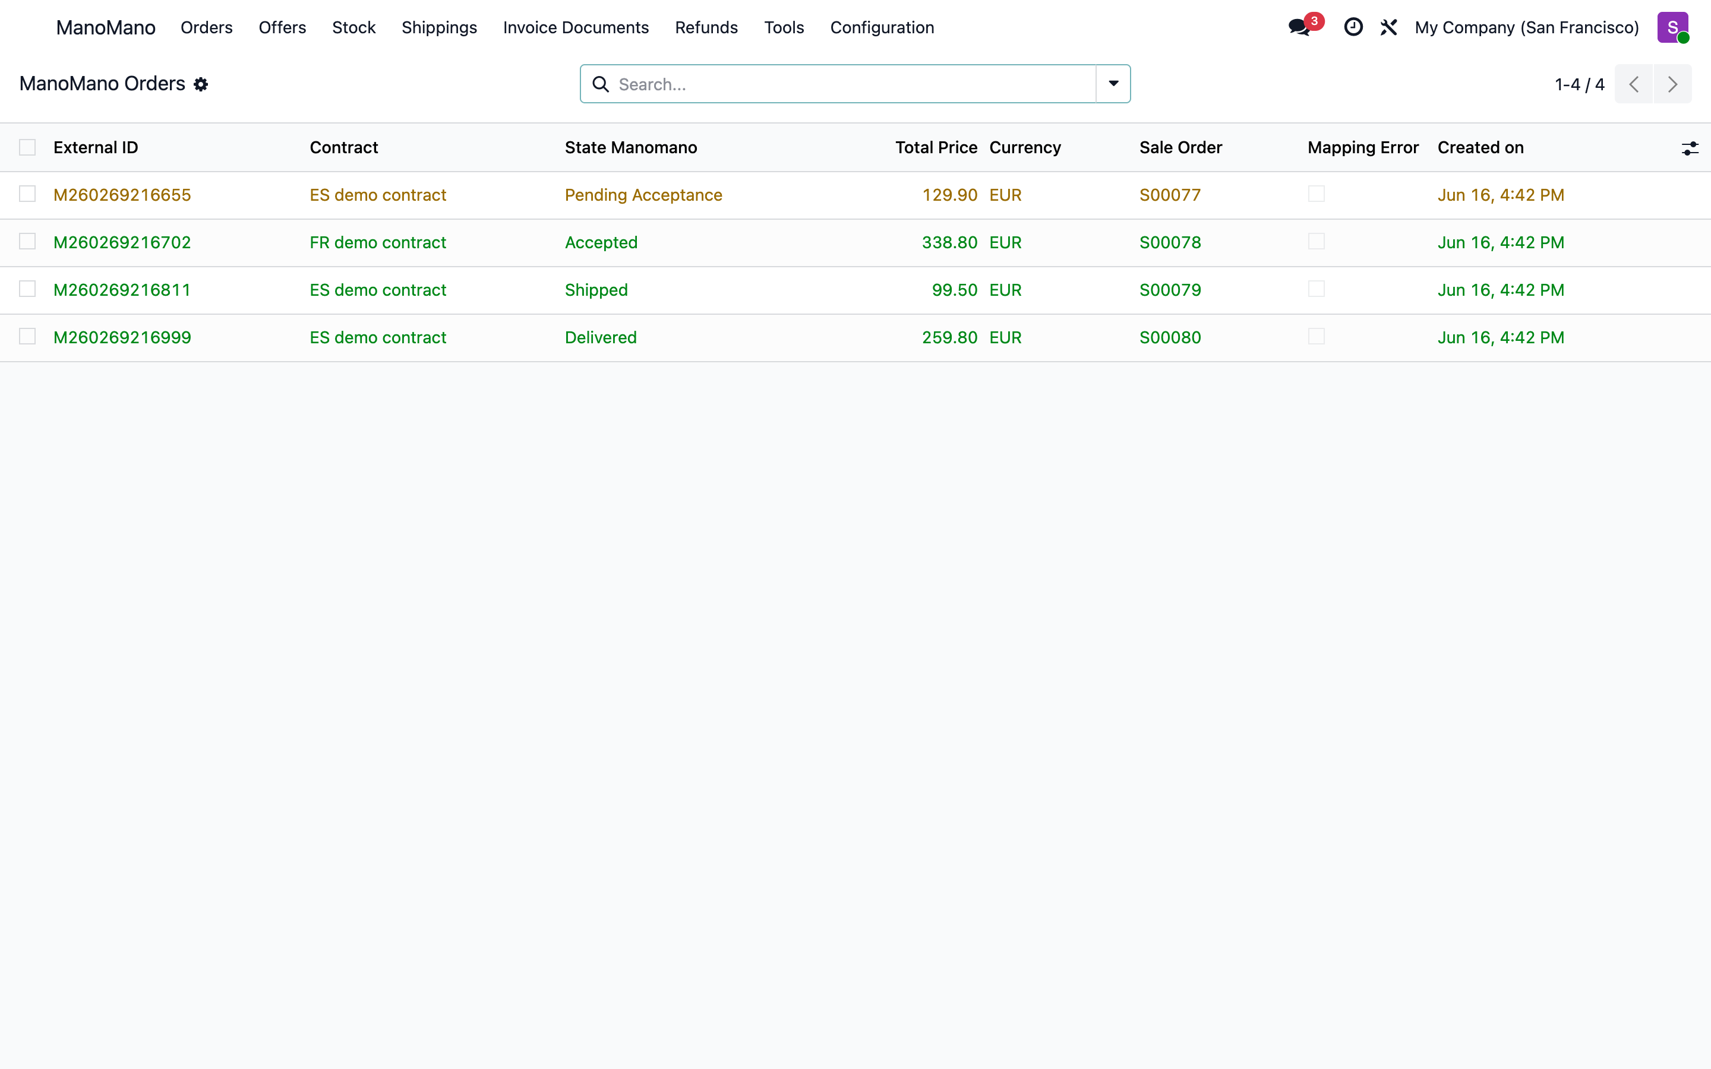Open the activities clock icon
This screenshot has width=1711, height=1069.
(x=1353, y=27)
